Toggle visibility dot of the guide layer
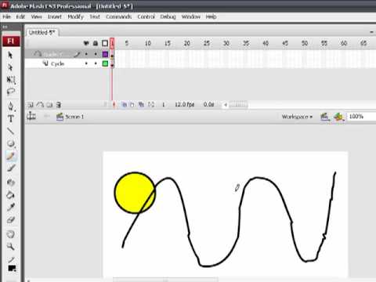This screenshot has height=282, width=376. coord(86,54)
